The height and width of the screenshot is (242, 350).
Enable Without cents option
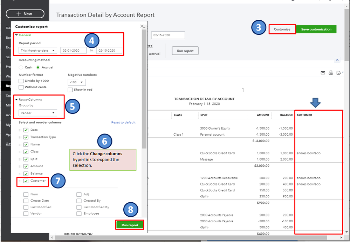click(21, 87)
